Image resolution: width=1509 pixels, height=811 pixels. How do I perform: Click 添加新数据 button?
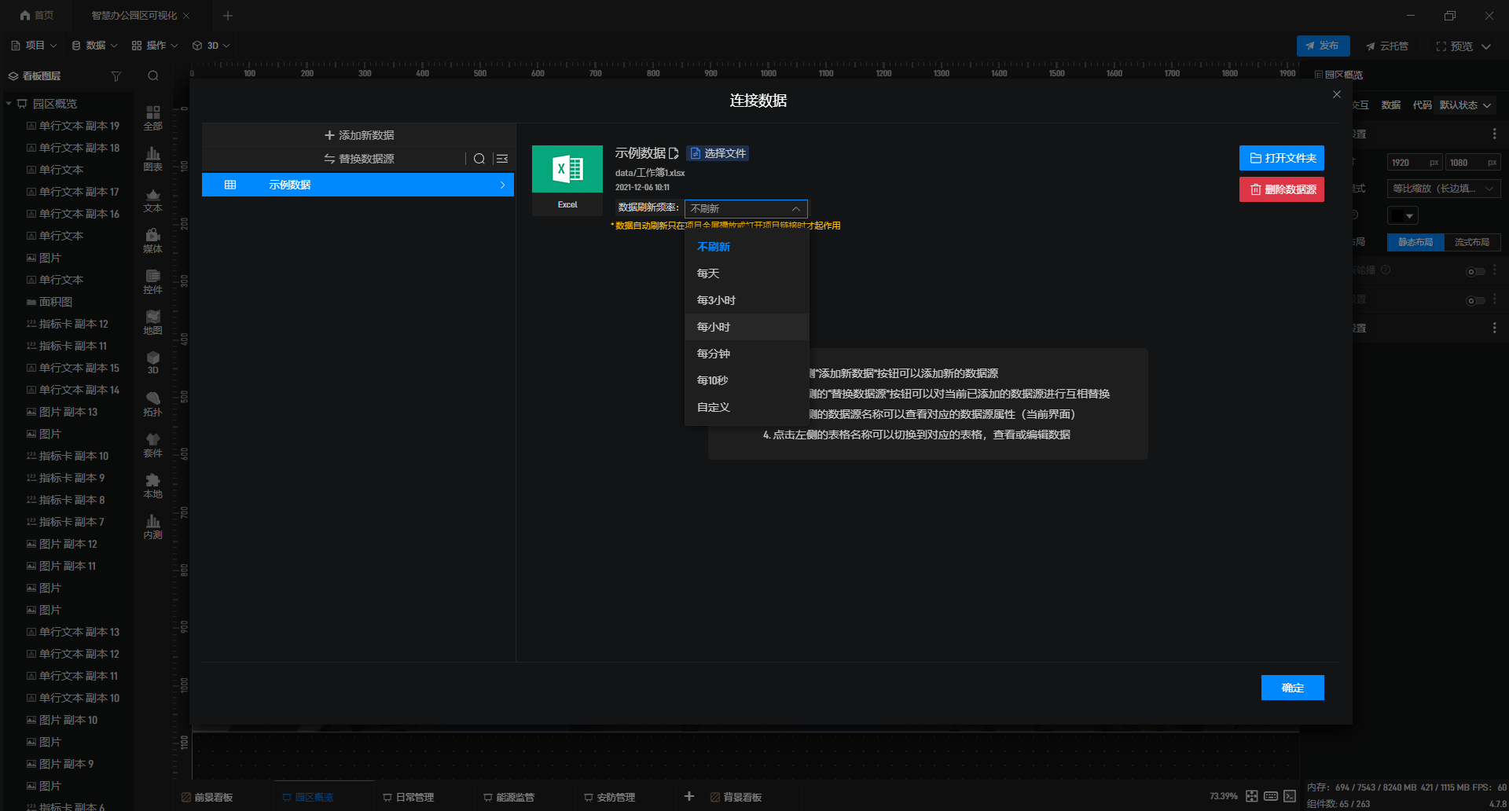click(358, 135)
